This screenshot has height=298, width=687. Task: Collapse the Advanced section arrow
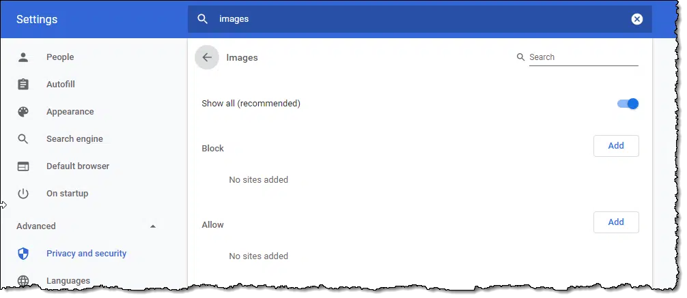click(x=153, y=226)
